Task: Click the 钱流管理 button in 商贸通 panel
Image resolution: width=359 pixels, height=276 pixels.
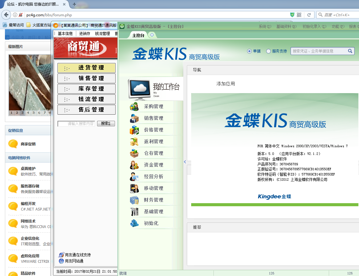Action: point(86,99)
